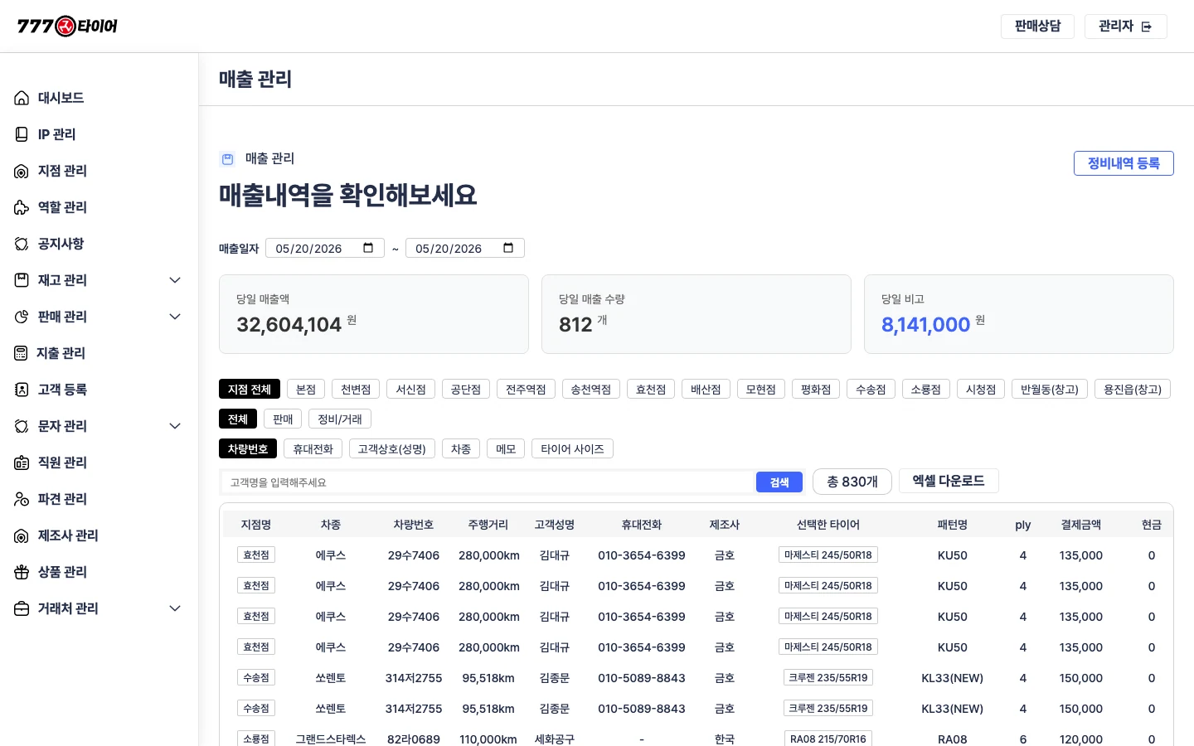Expand the 거래처 관리 submenu chevron
The image size is (1194, 746).
(x=175, y=608)
